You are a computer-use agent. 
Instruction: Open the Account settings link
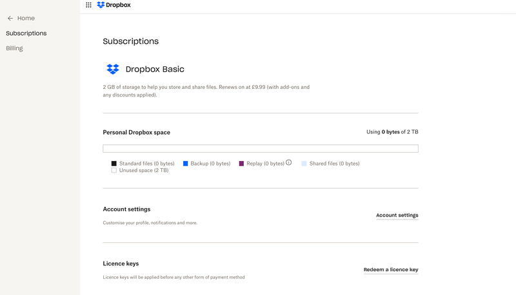coord(397,215)
